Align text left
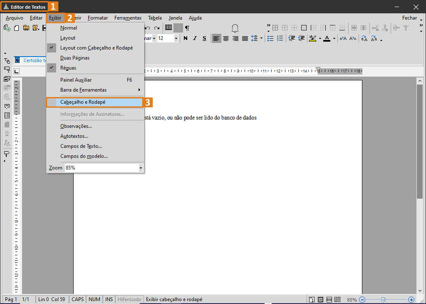 point(216,38)
